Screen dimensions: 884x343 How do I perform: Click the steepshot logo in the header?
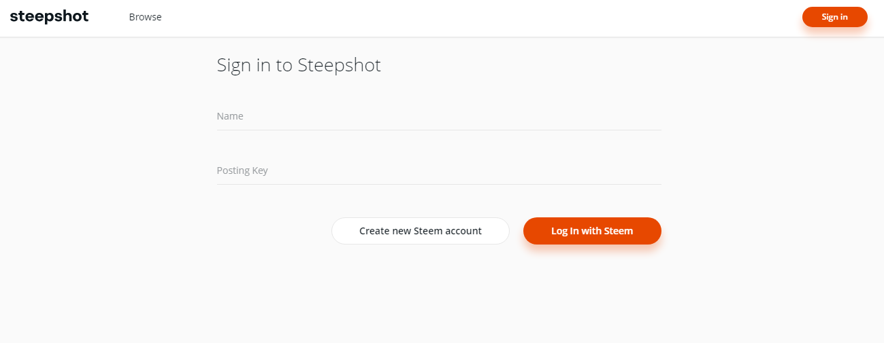(x=49, y=17)
